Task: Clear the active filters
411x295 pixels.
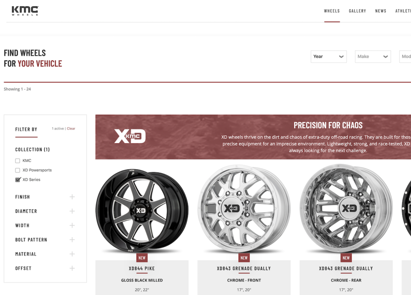Action: (71, 129)
